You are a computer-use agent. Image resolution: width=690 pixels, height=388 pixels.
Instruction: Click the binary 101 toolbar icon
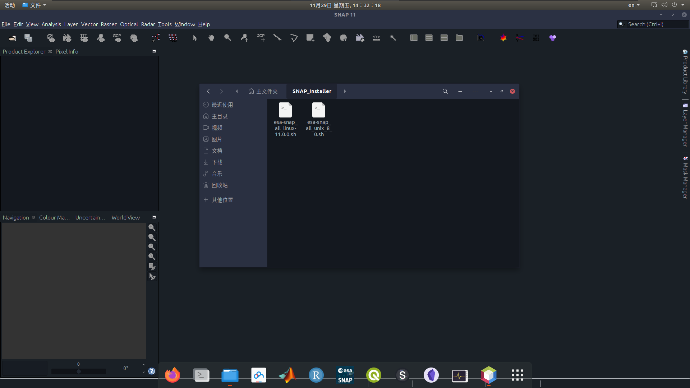click(x=536, y=38)
